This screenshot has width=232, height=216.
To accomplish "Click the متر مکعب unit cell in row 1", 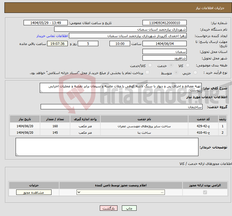I will point(85,126).
